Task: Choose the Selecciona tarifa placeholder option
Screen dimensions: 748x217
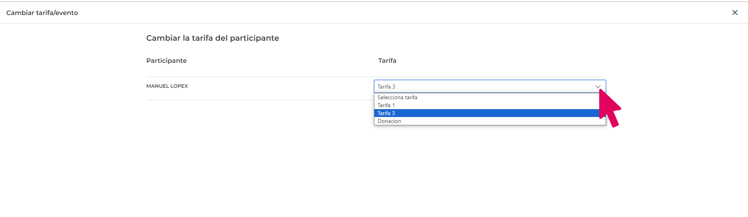Action: 490,97
